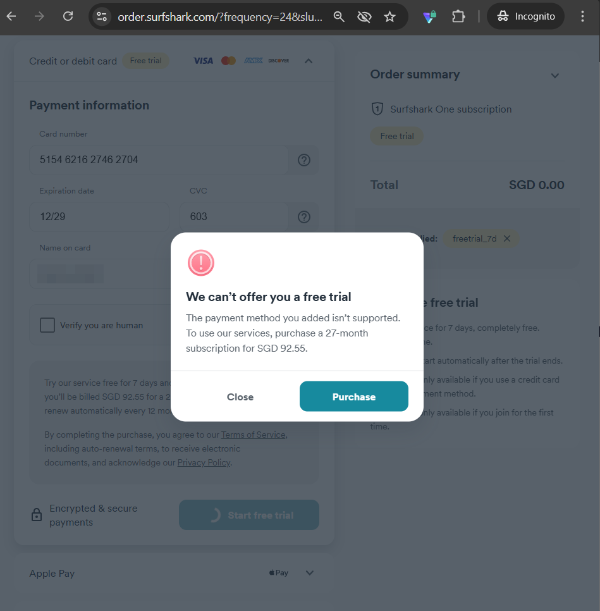Bookmark this page with the star icon
Viewport: 600px width, 611px height.
(x=389, y=17)
